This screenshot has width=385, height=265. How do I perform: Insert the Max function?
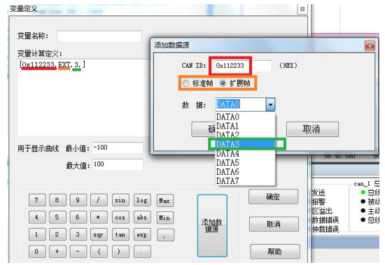point(165,201)
